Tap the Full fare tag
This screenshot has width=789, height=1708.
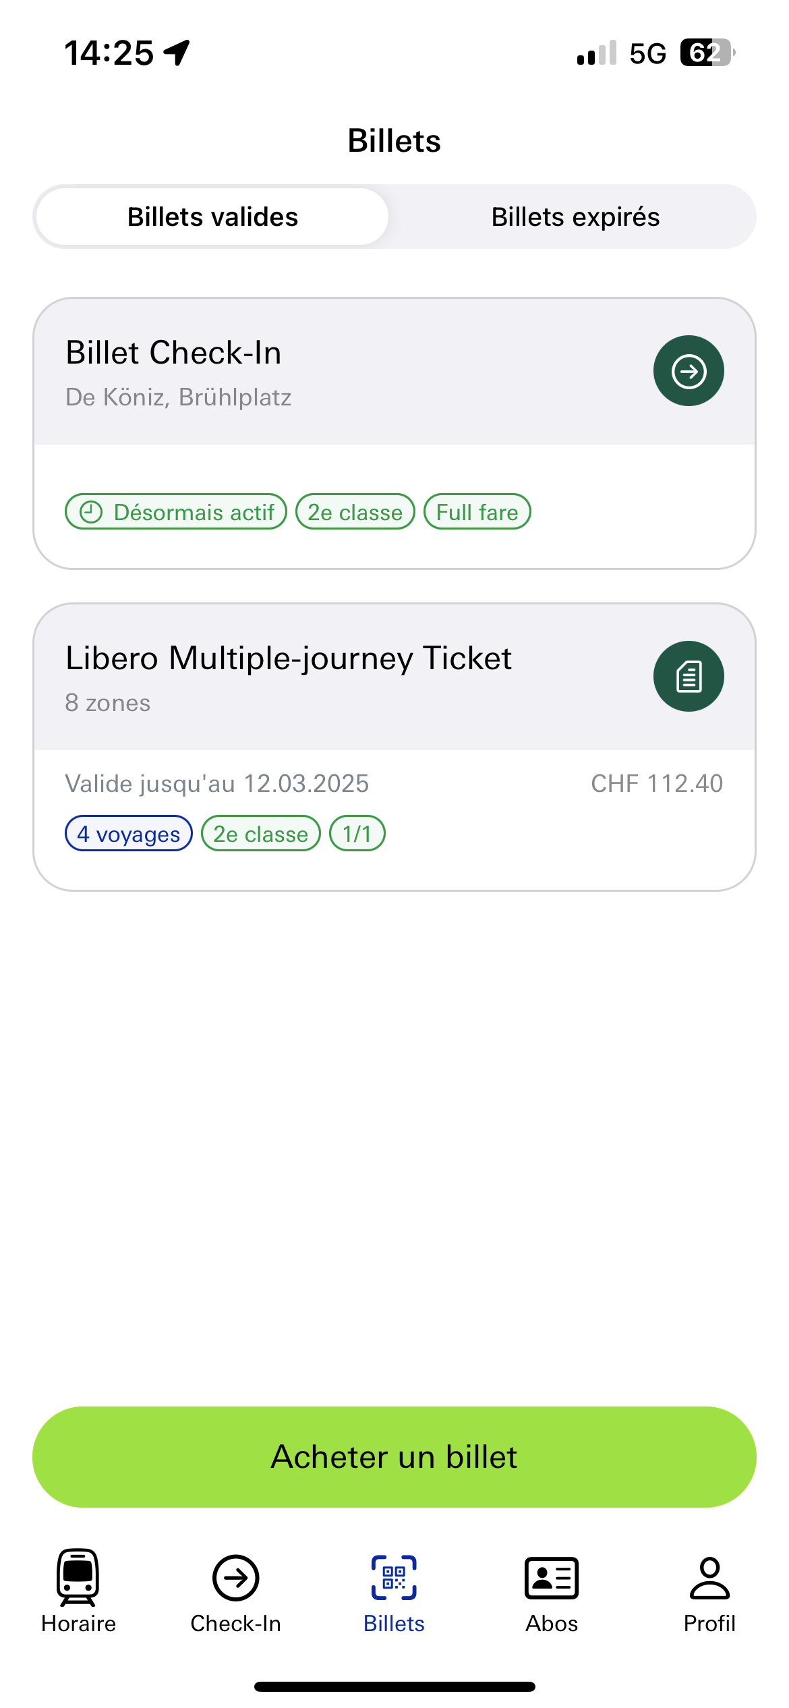[x=477, y=512]
